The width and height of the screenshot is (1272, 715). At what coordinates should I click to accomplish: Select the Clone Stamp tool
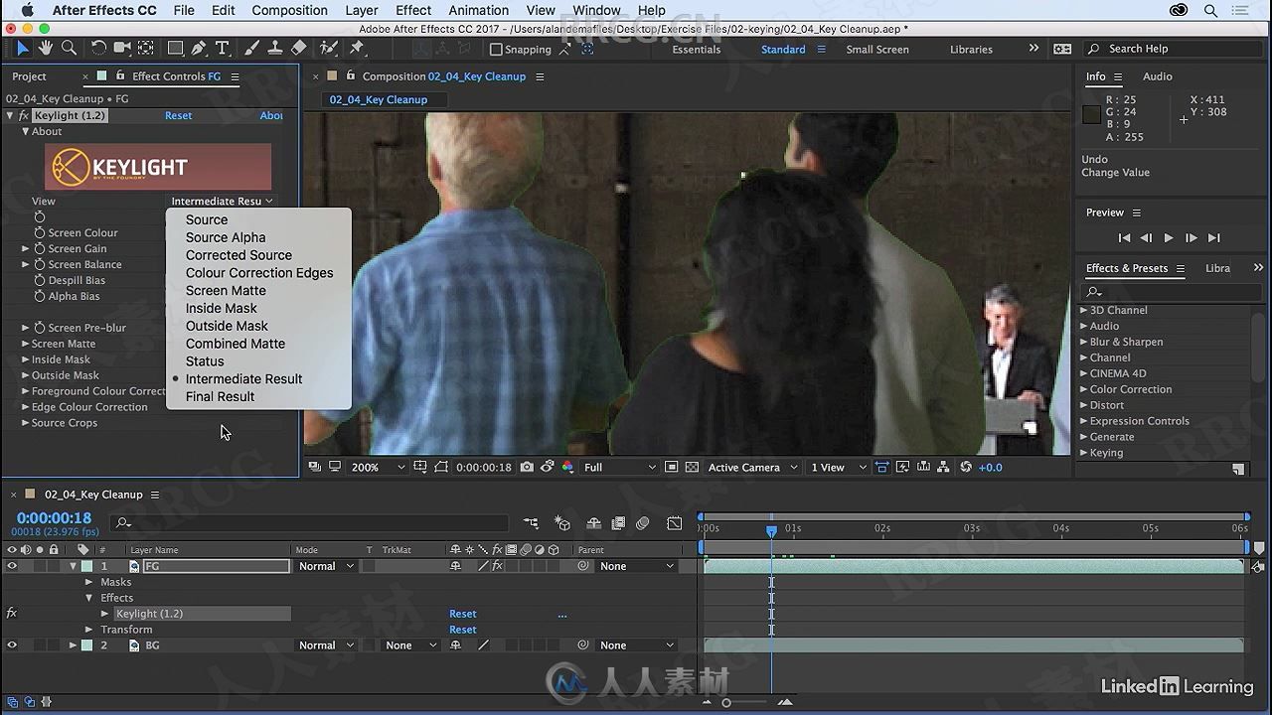275,48
